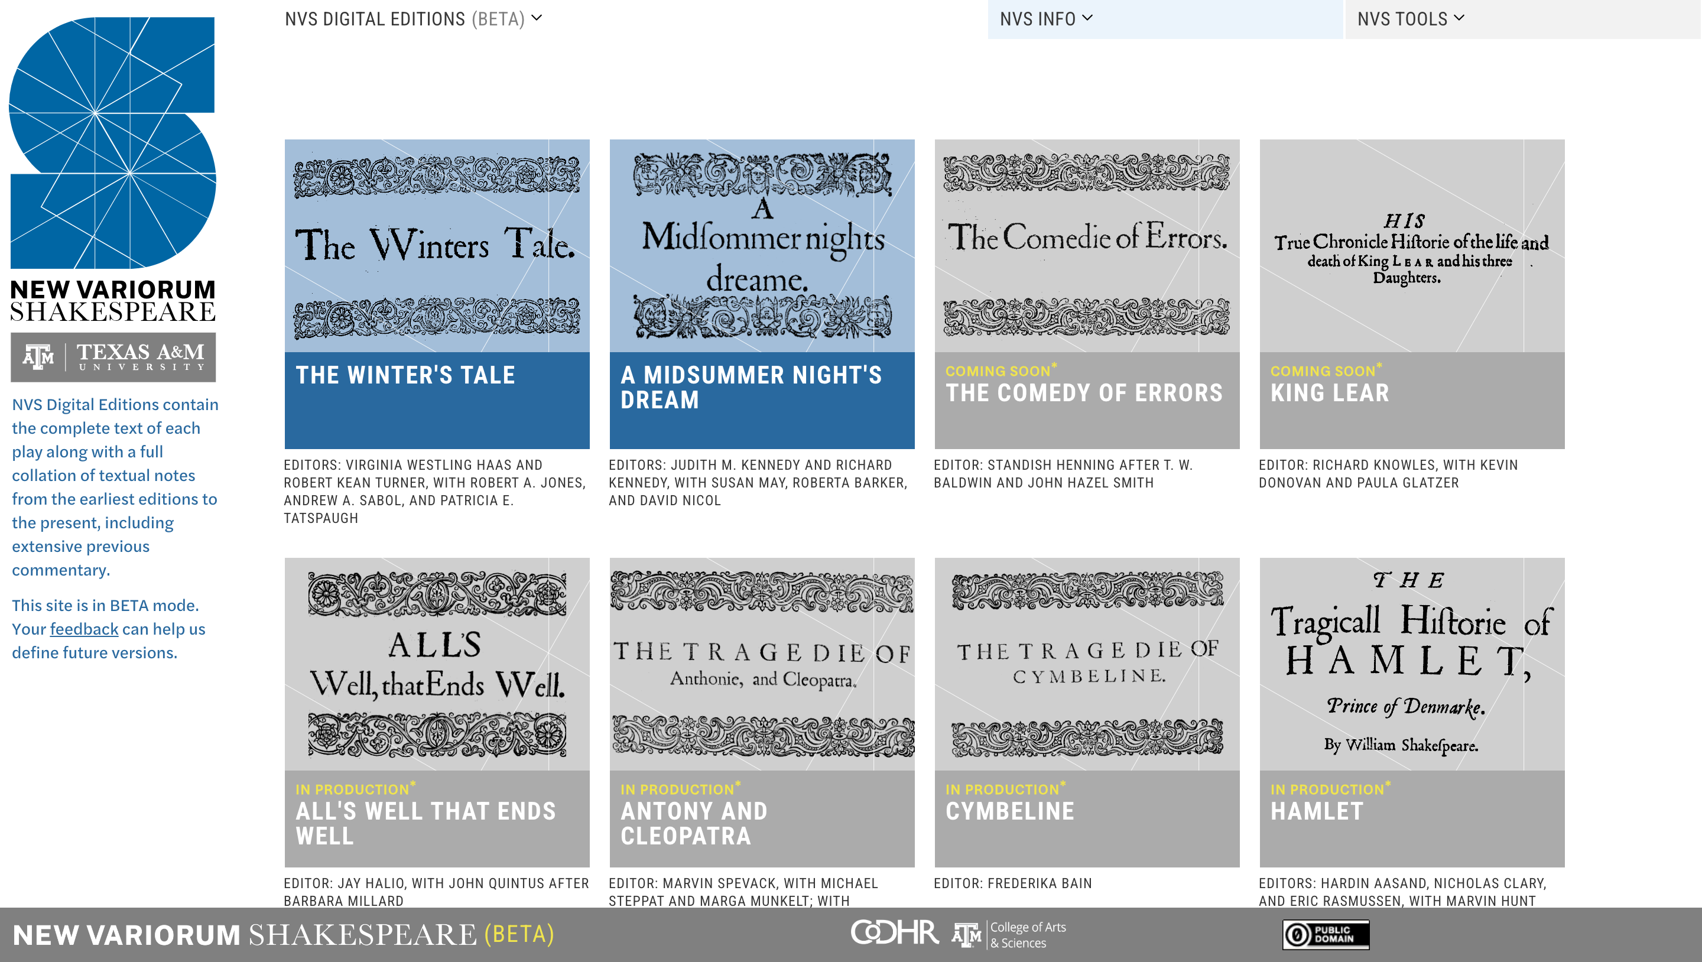Select THE COMEDY OF ERRORS title
The height and width of the screenshot is (962, 1702).
point(1084,393)
